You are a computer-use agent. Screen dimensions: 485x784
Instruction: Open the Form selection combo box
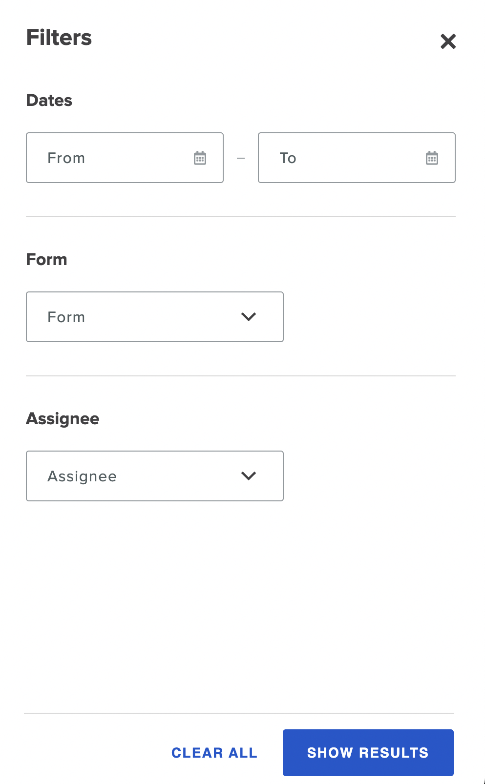coord(155,317)
